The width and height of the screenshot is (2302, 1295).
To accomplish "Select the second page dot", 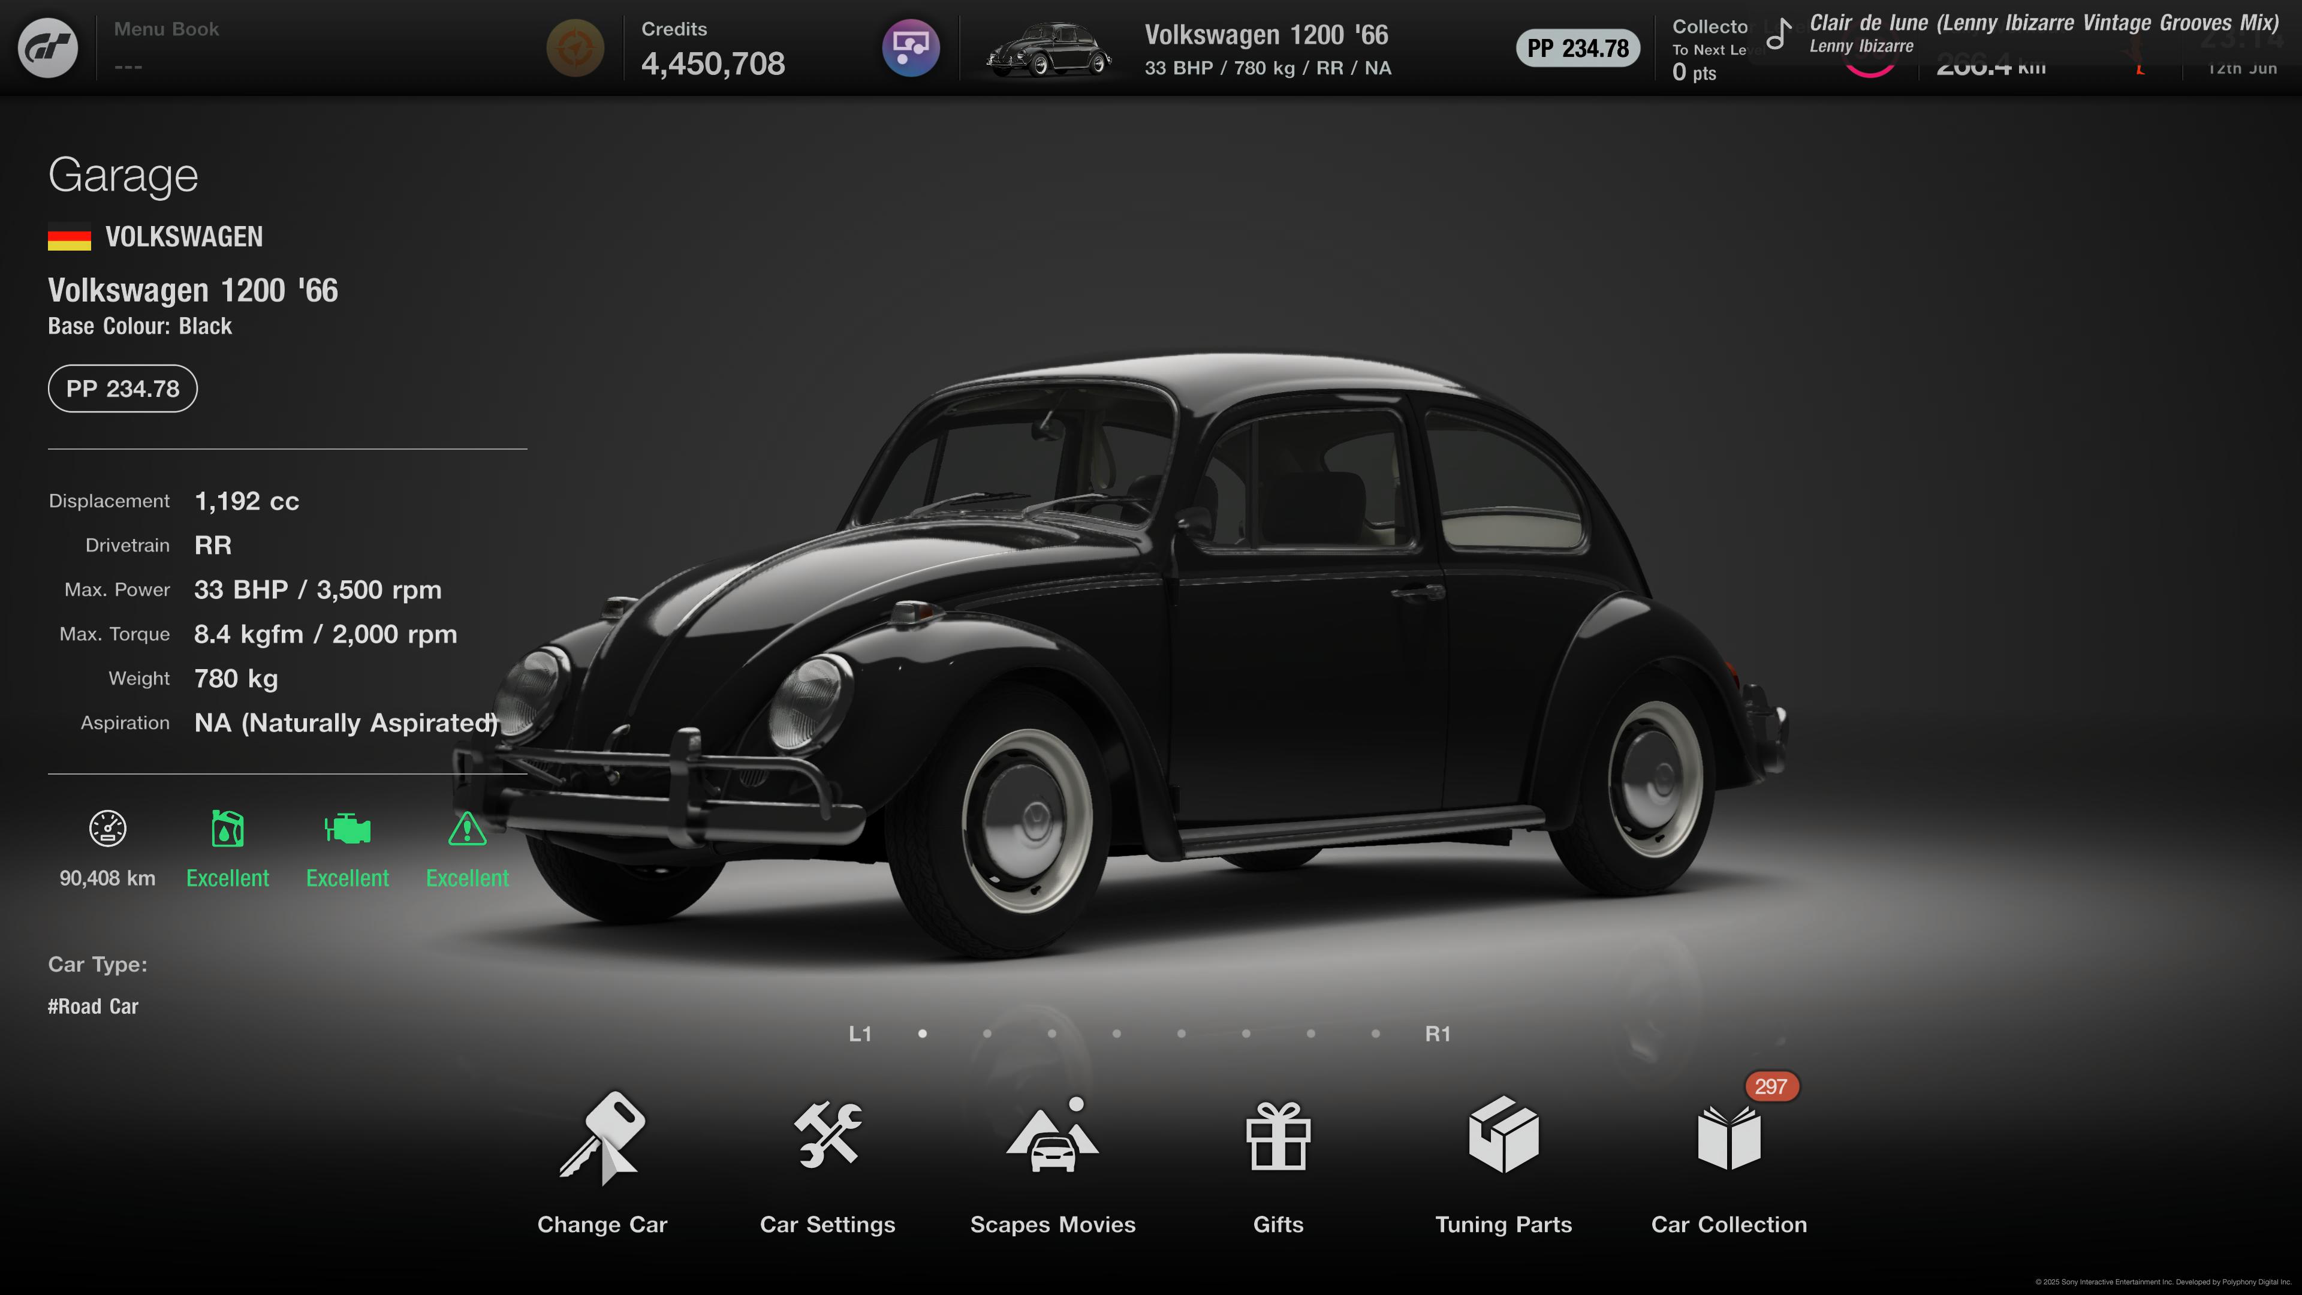I will pyautogui.click(x=987, y=1034).
